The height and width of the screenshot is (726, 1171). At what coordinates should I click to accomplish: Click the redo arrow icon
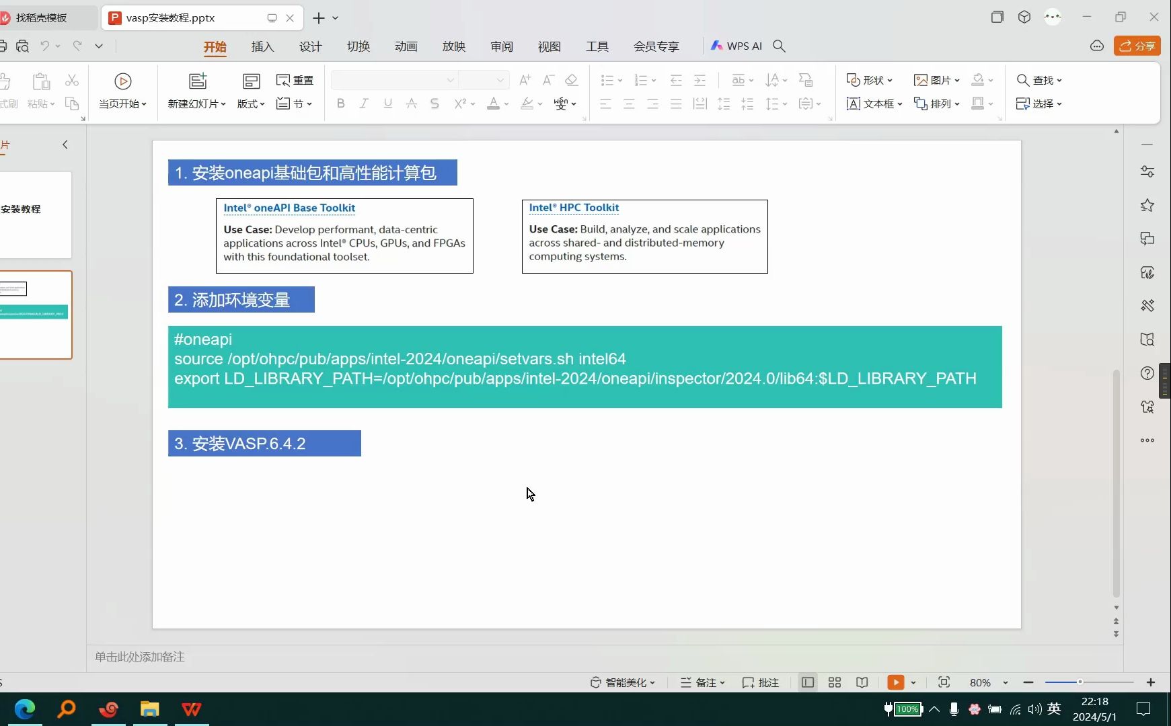click(x=77, y=46)
